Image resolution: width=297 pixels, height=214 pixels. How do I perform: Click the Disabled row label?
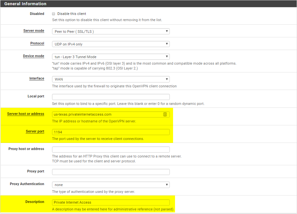[37, 14]
